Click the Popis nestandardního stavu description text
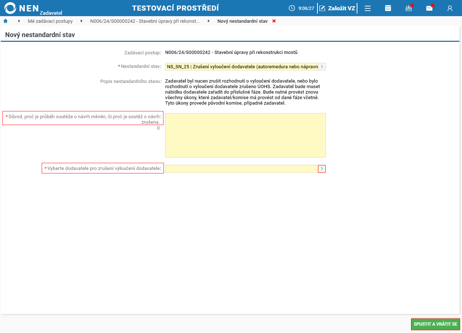The height and width of the screenshot is (333, 462). 243,92
